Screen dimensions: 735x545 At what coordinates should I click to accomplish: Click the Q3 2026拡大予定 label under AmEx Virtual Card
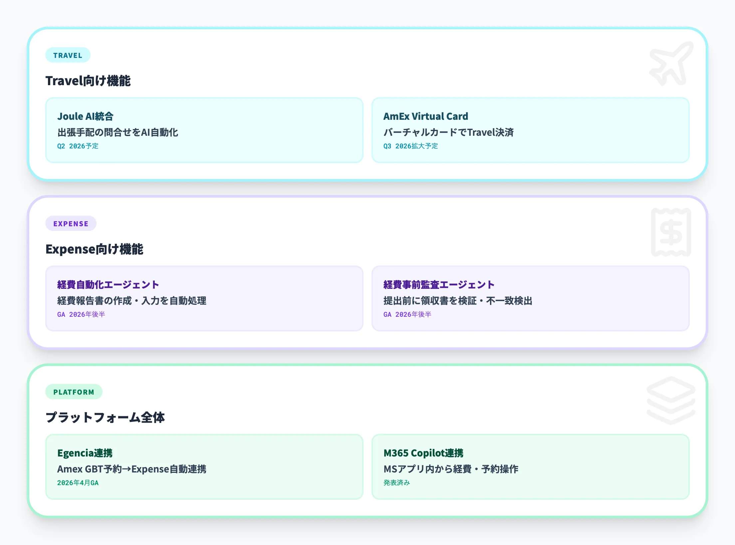(x=411, y=146)
